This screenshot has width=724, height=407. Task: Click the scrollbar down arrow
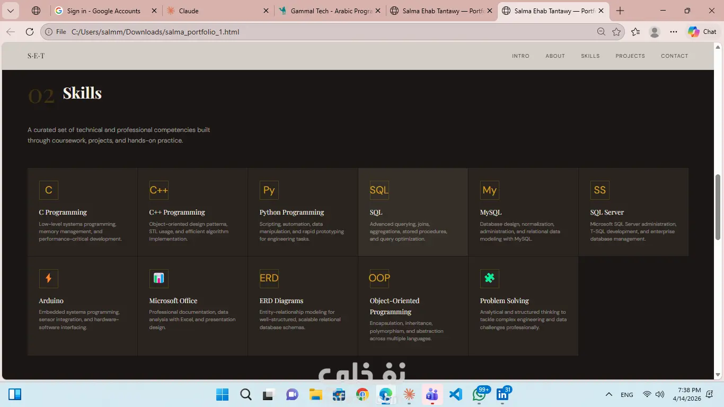pyautogui.click(x=718, y=375)
